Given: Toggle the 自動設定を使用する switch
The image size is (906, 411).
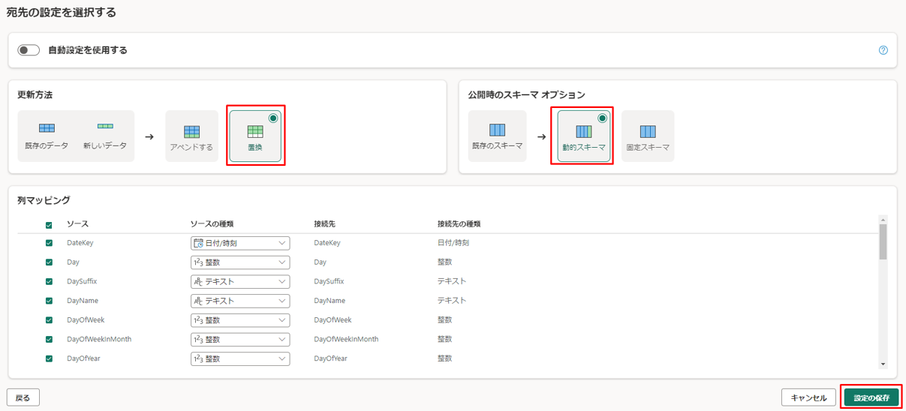Looking at the screenshot, I should 29,50.
